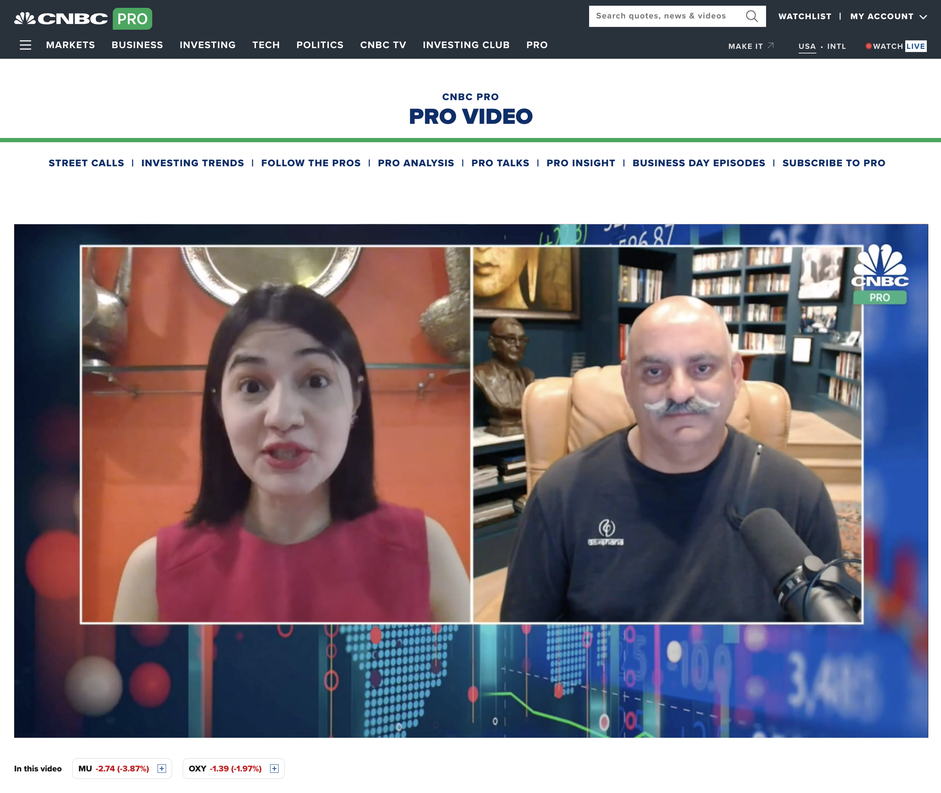
Task: Open the Markets menu
Action: [70, 45]
